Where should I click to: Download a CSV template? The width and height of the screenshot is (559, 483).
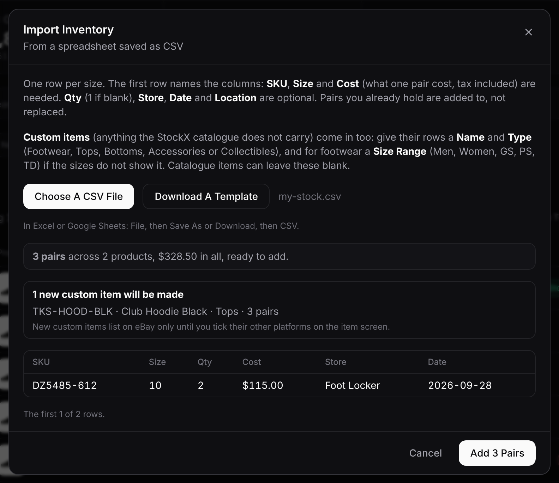206,196
